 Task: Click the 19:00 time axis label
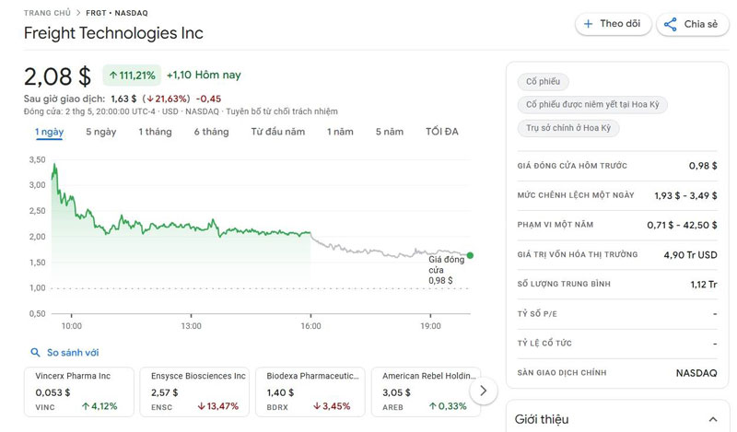click(x=430, y=326)
